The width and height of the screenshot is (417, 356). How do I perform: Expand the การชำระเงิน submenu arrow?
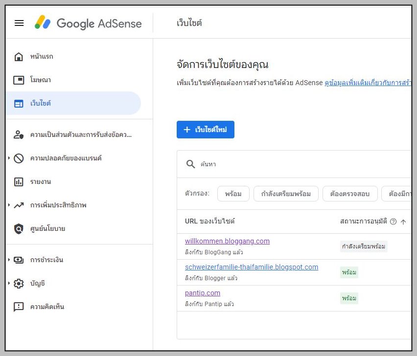(x=9, y=260)
